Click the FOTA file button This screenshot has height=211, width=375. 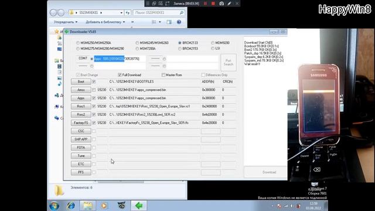[81, 147]
